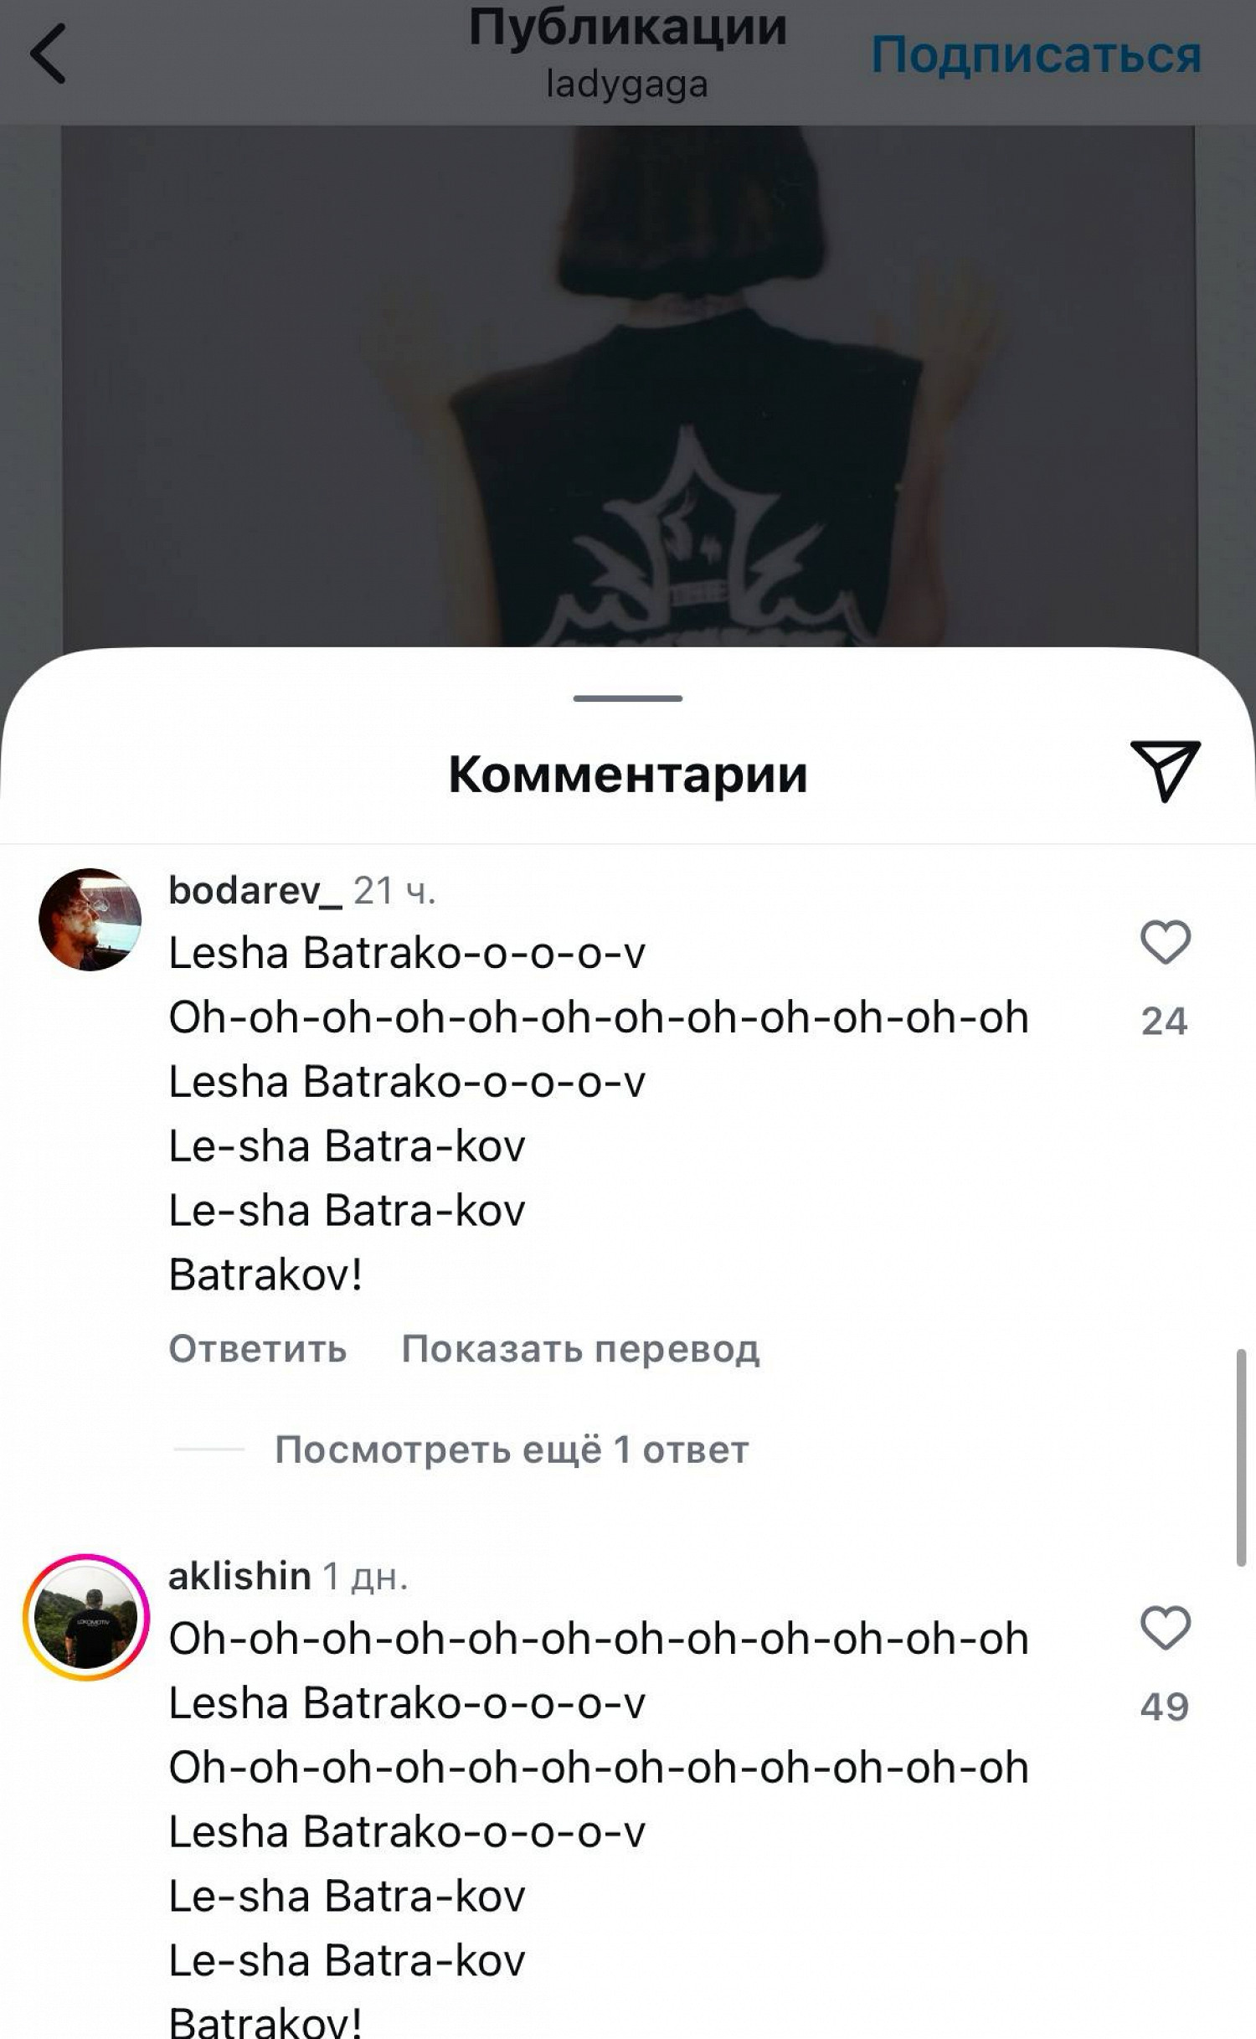Click the comments scrollbar indicator
The height and width of the screenshot is (2039, 1256).
[1242, 1457]
